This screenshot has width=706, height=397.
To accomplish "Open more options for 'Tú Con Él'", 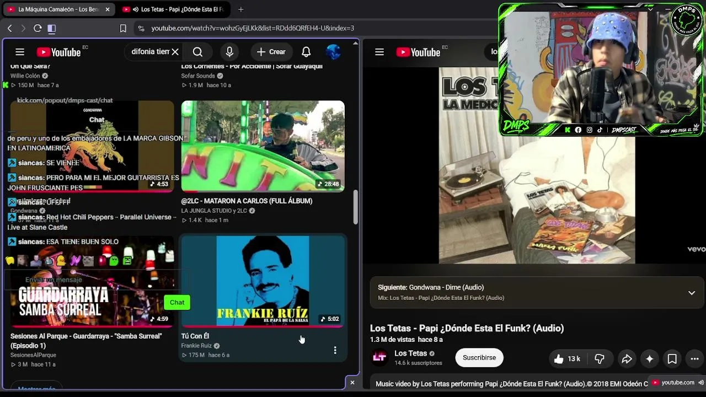I will pyautogui.click(x=335, y=350).
